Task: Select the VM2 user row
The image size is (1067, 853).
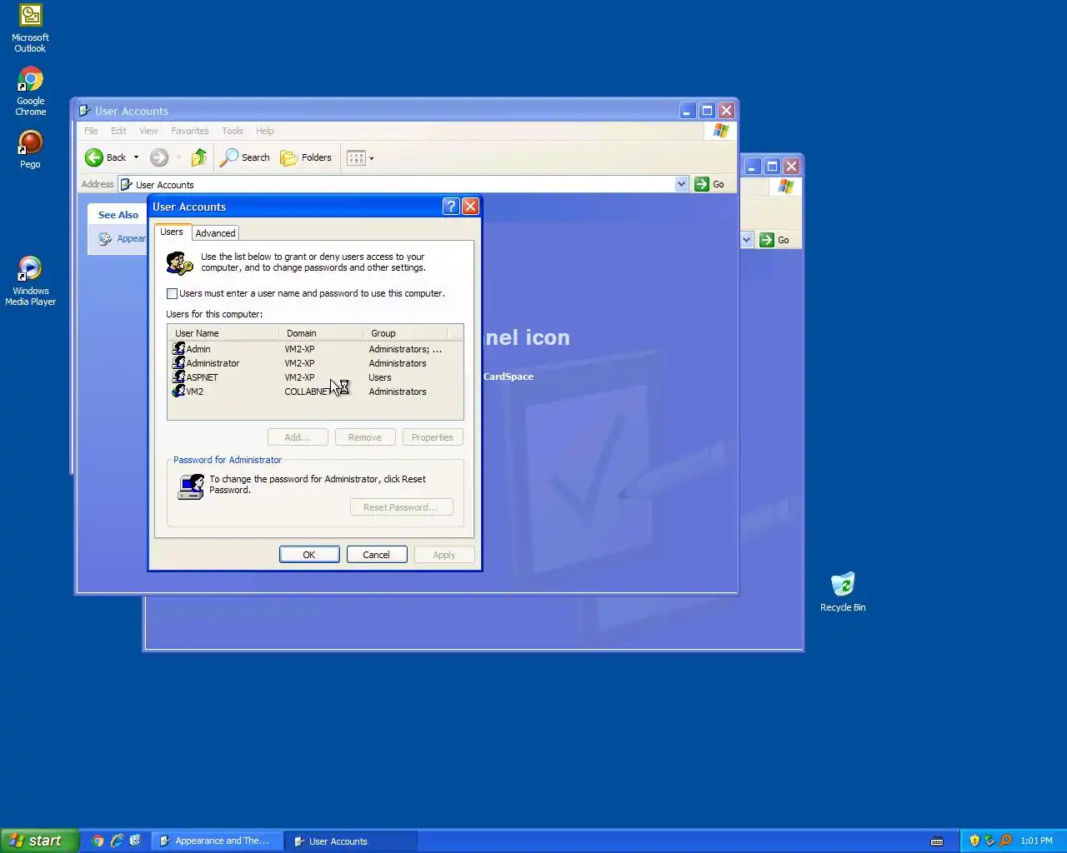Action: point(314,392)
